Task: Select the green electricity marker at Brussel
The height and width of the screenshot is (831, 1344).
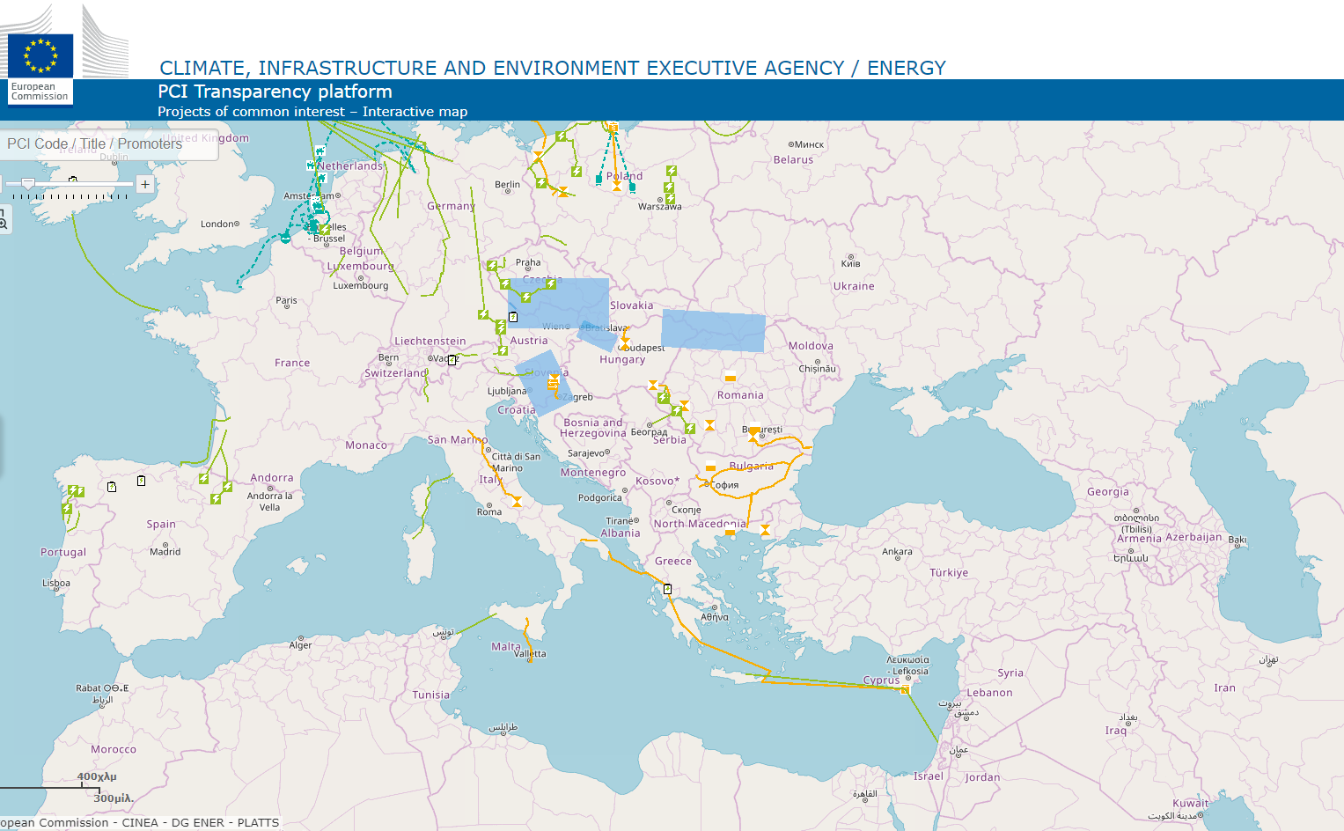Action: click(x=325, y=230)
